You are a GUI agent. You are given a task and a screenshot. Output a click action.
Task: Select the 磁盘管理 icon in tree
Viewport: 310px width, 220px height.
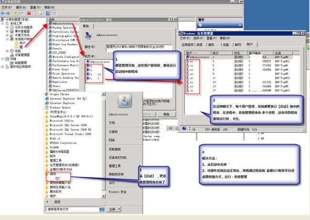tap(12, 62)
